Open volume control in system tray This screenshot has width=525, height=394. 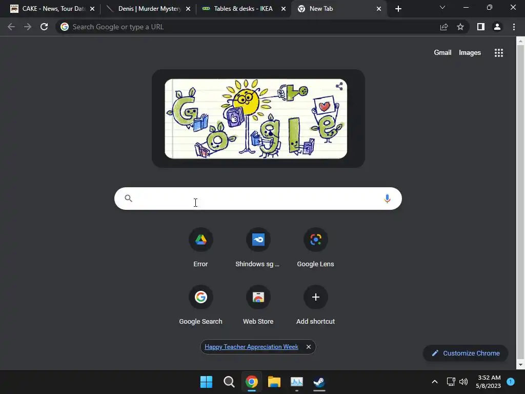(463, 382)
